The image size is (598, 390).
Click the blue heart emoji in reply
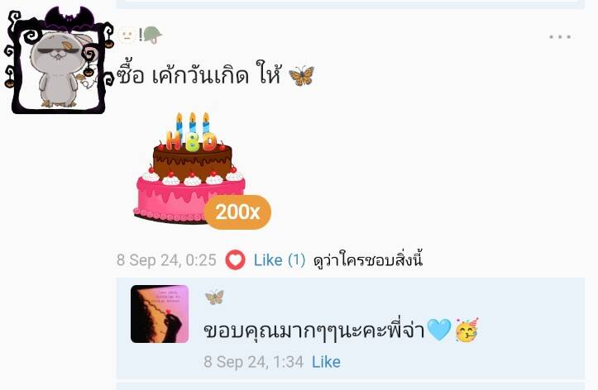click(x=439, y=330)
